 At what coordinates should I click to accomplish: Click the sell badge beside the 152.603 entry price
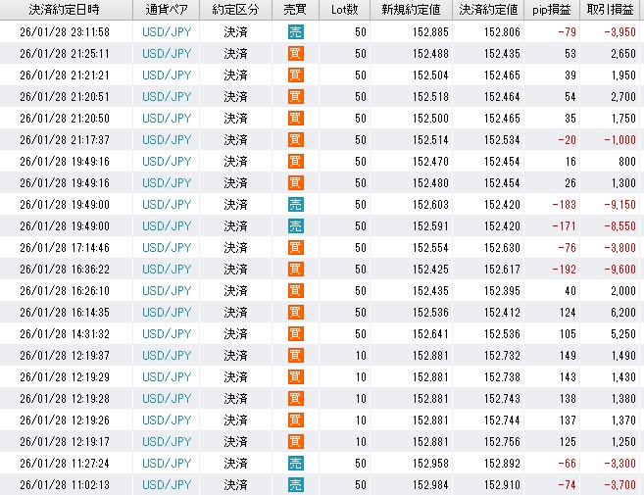[x=295, y=204]
